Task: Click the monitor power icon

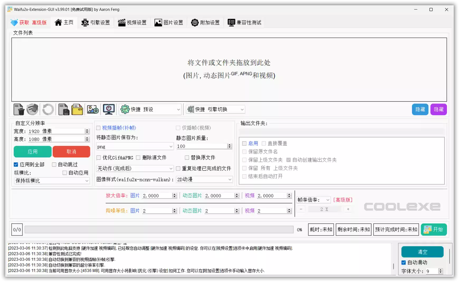Action: 108,109
